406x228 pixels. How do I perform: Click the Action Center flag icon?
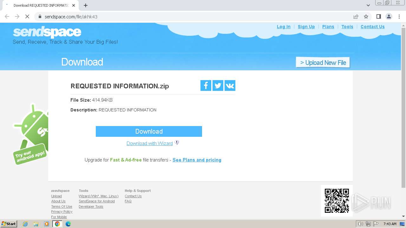click(376, 224)
